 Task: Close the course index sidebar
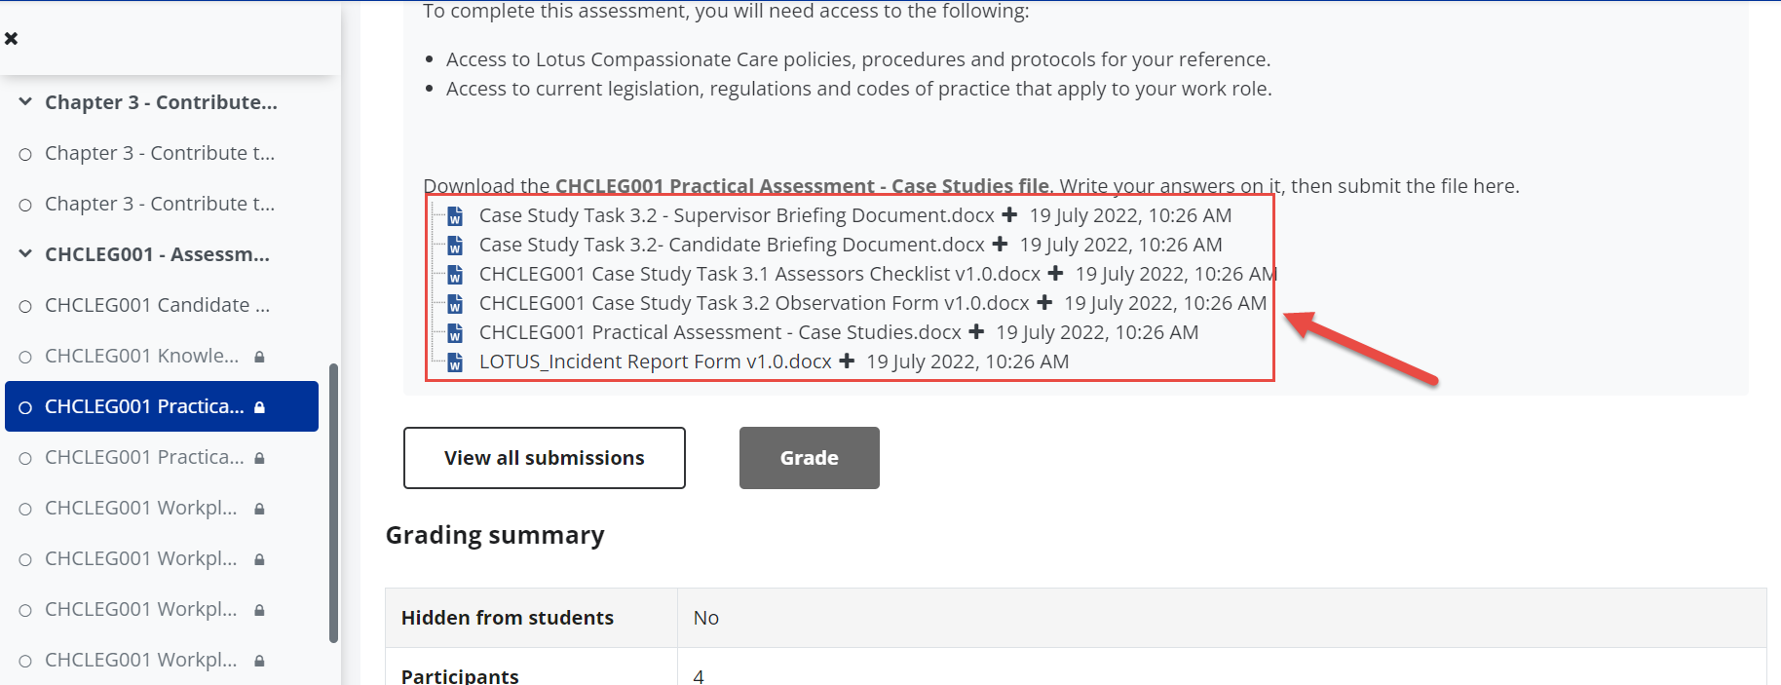12,38
